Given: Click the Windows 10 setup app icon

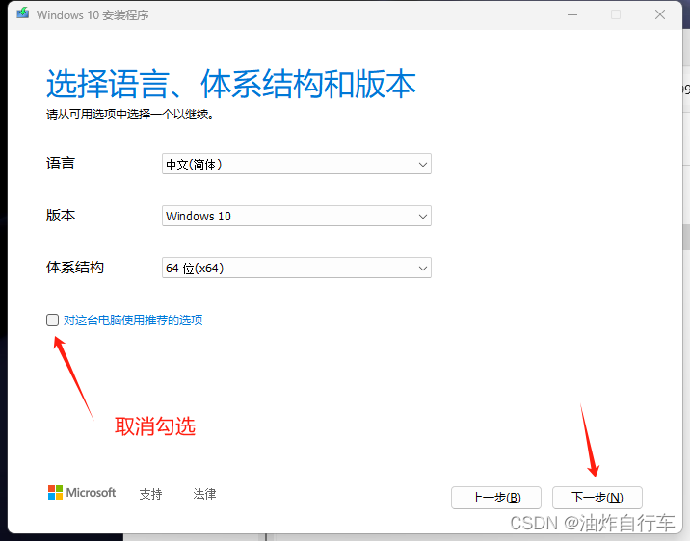Looking at the screenshot, I should click(x=23, y=13).
